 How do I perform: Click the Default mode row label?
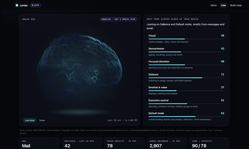coord(156,113)
